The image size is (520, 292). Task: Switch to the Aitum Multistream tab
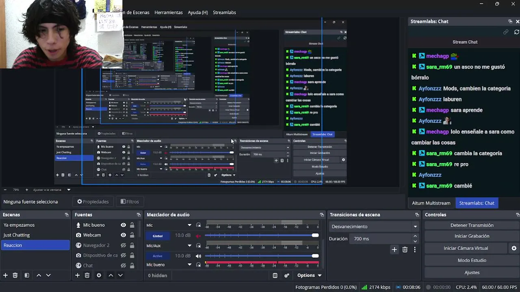[431, 203]
